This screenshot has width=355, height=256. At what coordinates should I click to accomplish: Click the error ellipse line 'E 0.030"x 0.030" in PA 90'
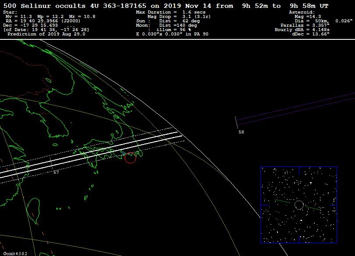click(x=172, y=34)
